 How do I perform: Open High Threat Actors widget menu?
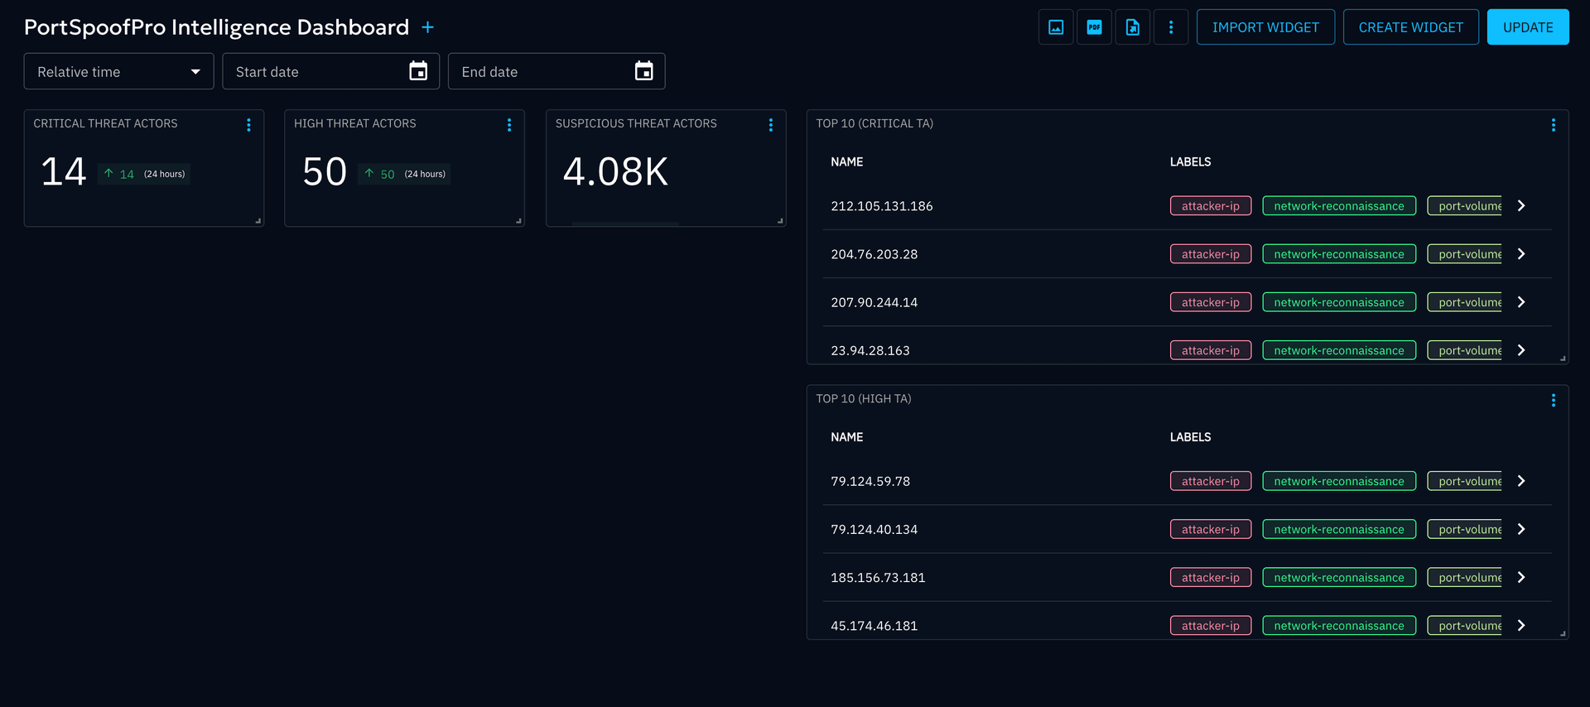509,124
